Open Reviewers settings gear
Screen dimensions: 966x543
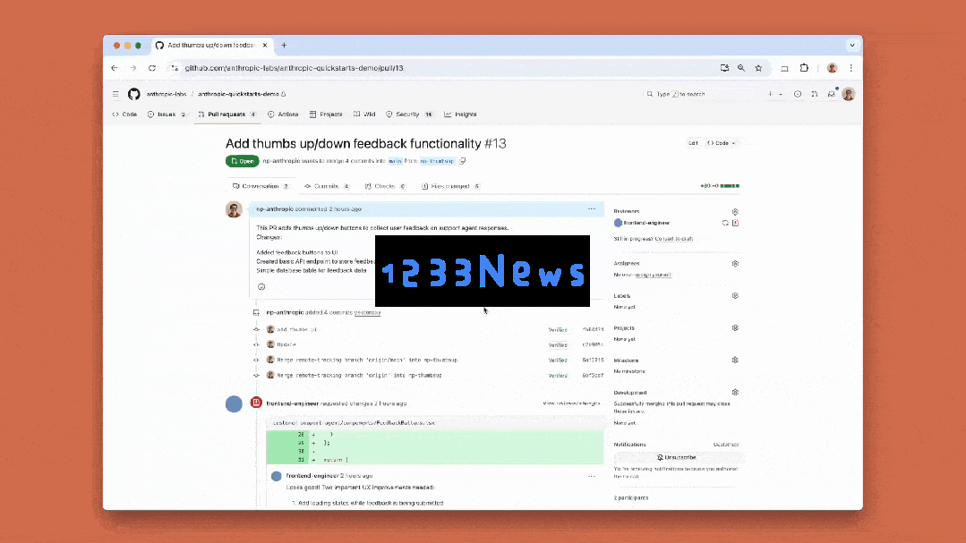735,212
